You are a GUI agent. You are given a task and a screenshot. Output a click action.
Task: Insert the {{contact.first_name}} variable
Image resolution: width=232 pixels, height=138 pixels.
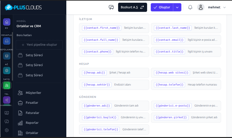pos(101,28)
